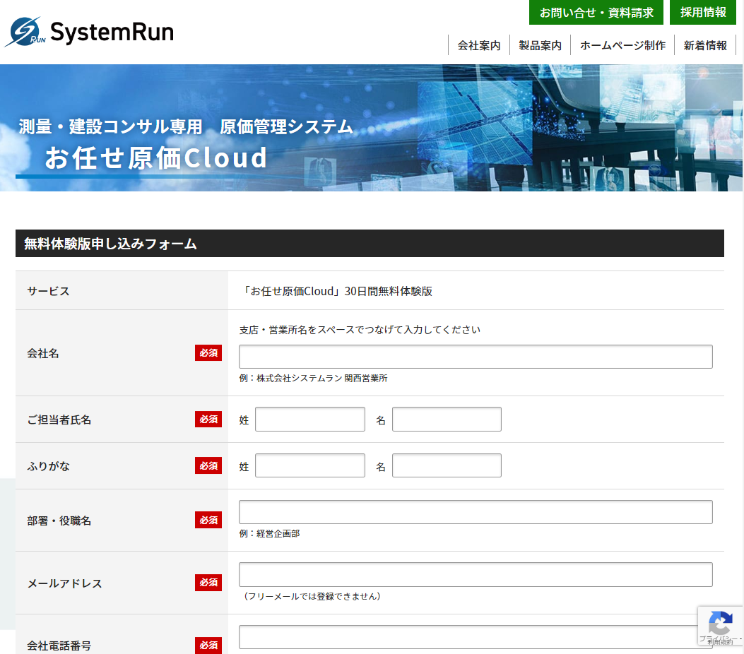This screenshot has width=744, height=654.
Task: Open 採用情報 button
Action: point(703,12)
